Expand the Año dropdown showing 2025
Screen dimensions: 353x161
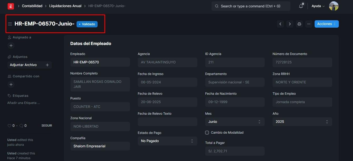[x=302, y=122]
